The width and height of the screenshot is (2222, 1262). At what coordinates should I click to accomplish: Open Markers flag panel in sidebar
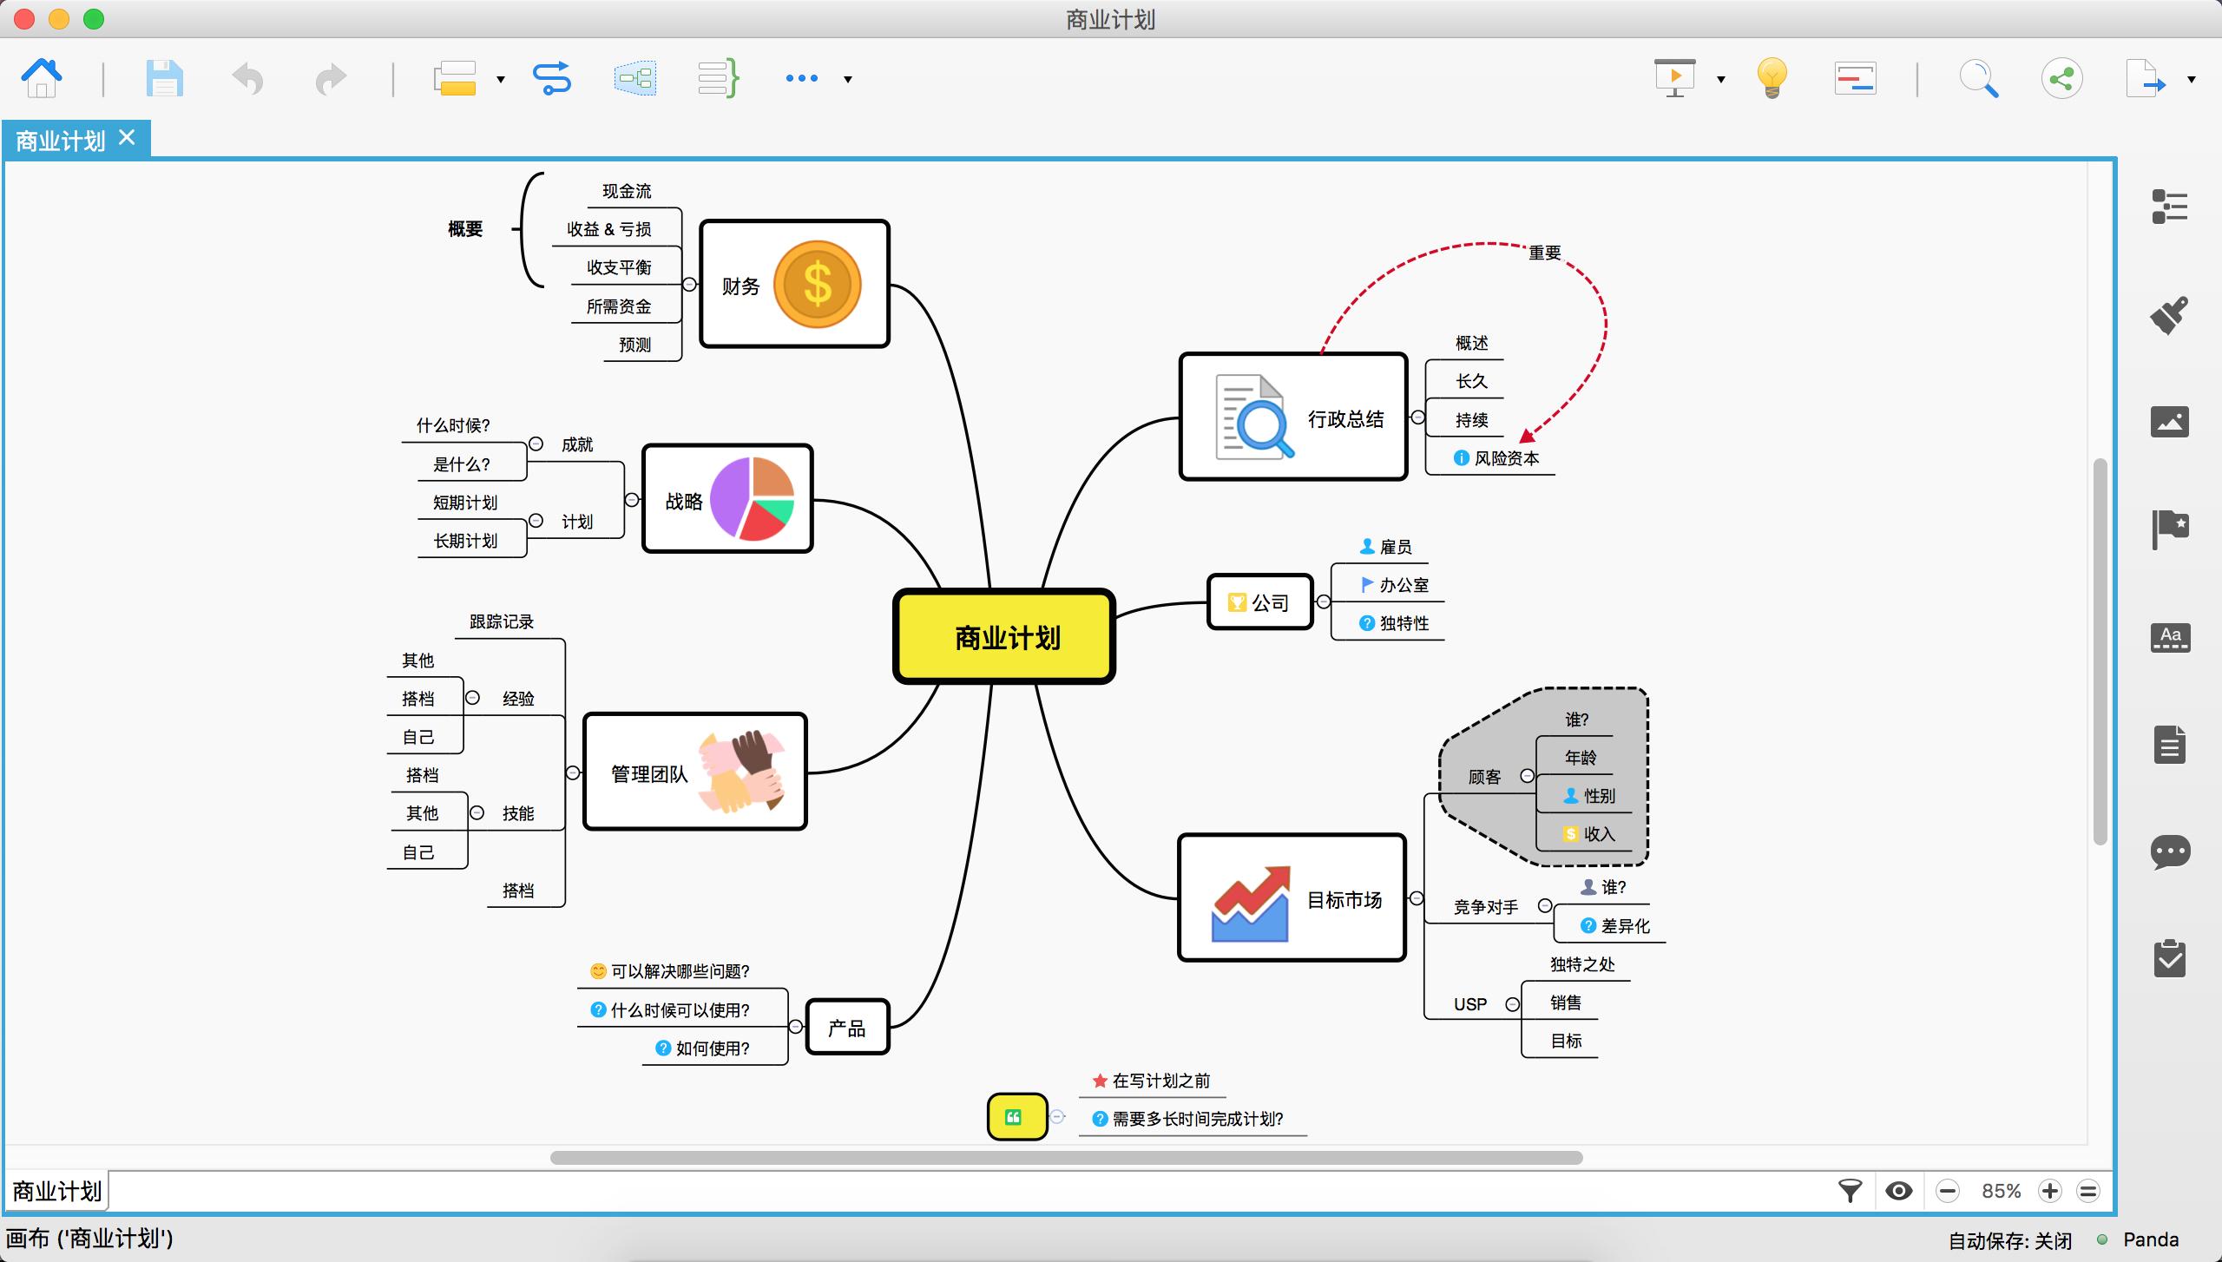pyautogui.click(x=2169, y=529)
